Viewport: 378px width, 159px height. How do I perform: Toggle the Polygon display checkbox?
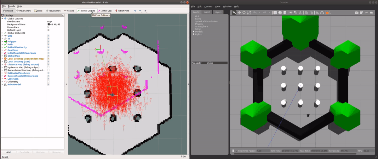pyautogui.click(x=48, y=41)
